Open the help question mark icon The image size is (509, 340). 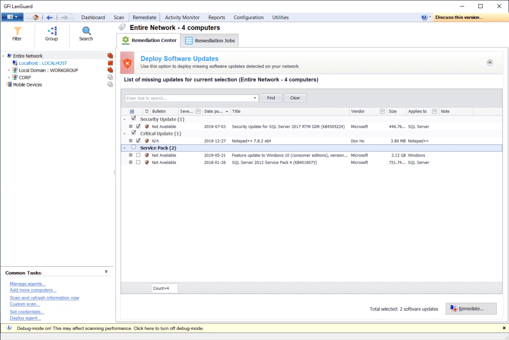point(423,17)
